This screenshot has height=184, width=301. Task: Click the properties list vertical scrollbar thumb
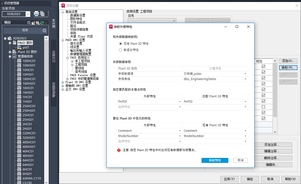click(275, 90)
